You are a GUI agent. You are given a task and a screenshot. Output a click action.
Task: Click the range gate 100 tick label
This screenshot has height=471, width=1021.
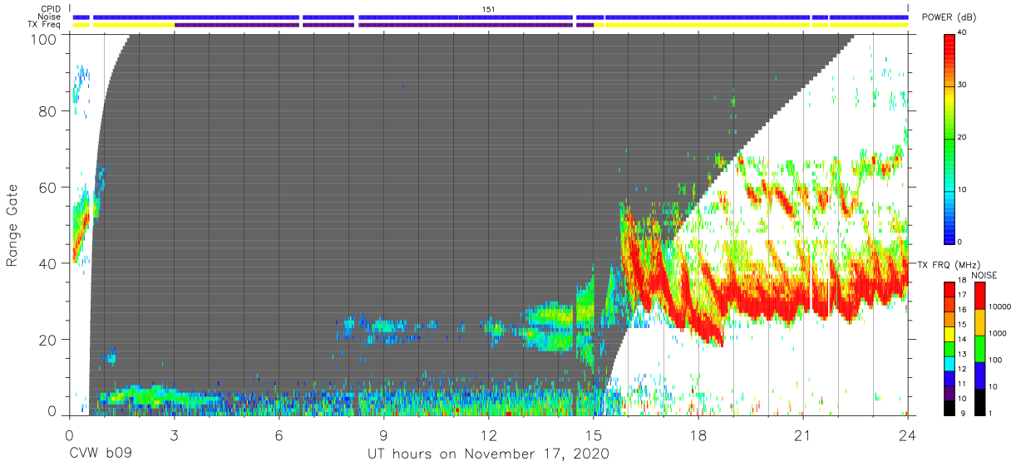(x=46, y=38)
